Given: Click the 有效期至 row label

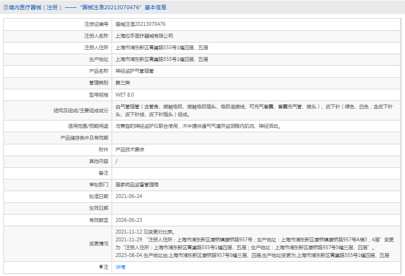Looking at the screenshot, I should [98, 220].
